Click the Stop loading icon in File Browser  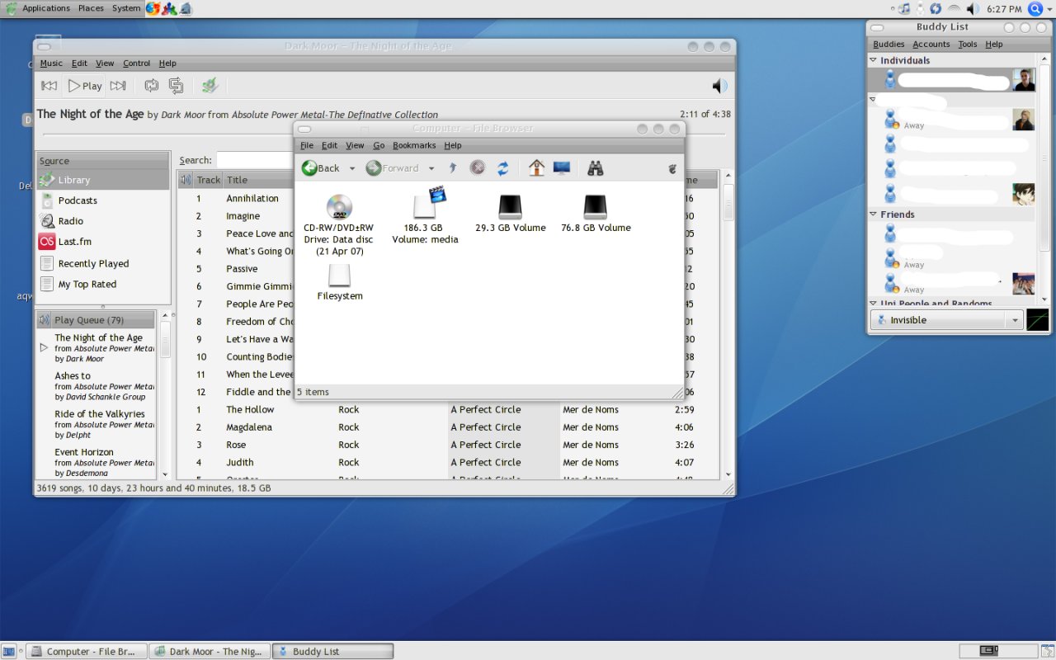click(x=477, y=168)
